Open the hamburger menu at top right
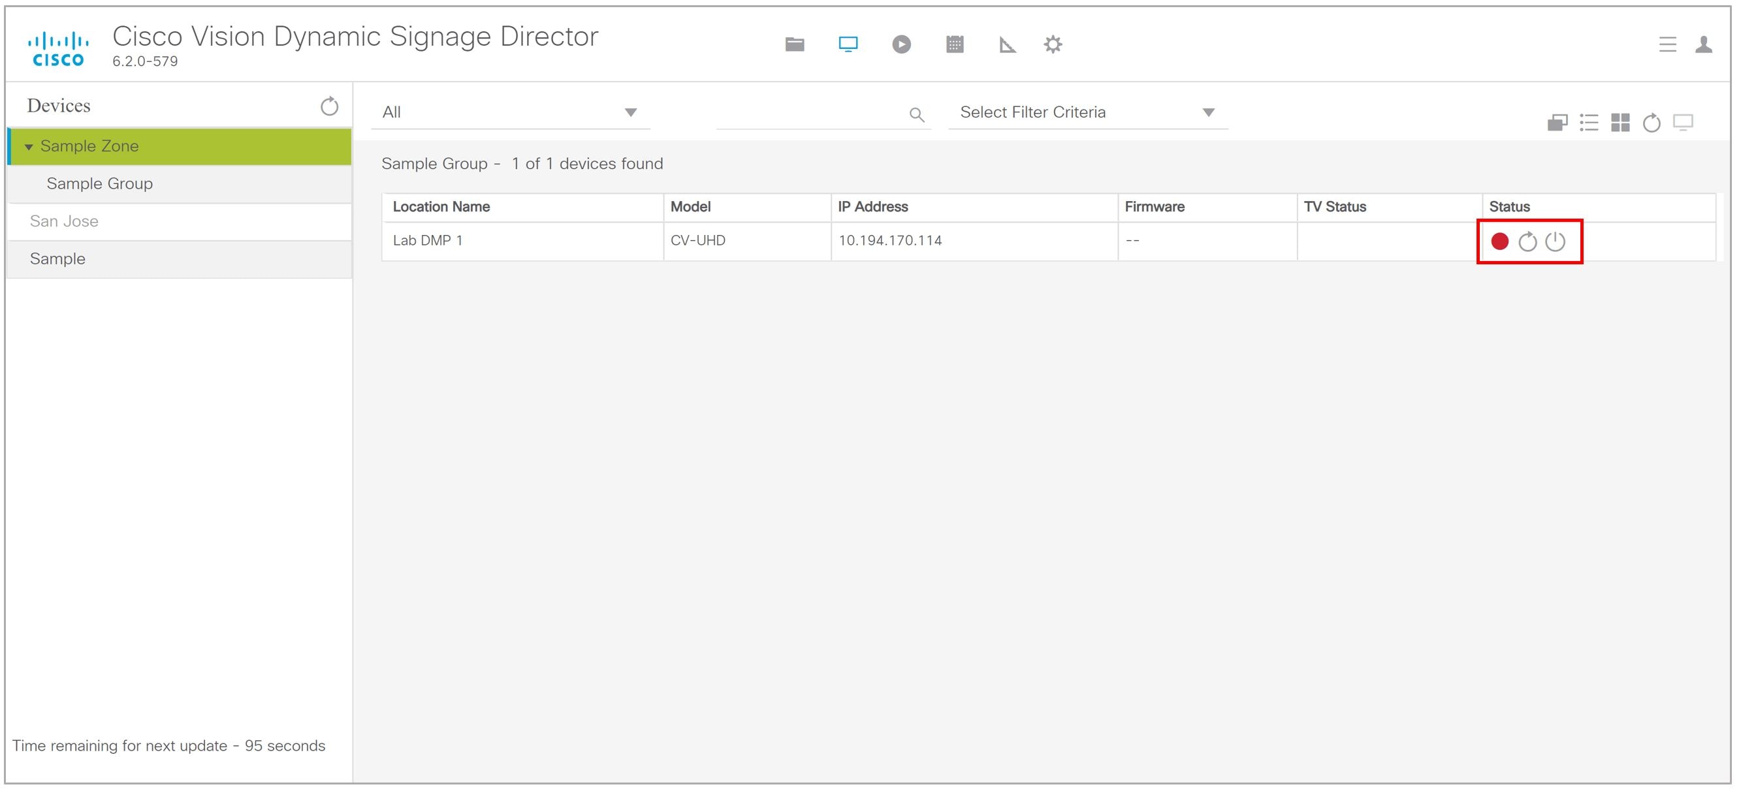 [1667, 44]
